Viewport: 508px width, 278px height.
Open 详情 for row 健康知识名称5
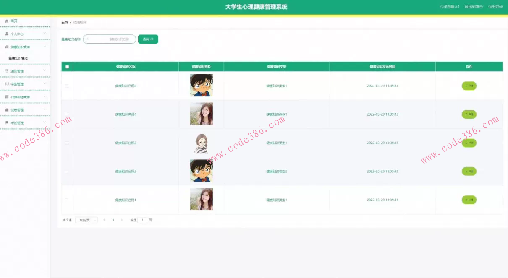click(x=469, y=86)
